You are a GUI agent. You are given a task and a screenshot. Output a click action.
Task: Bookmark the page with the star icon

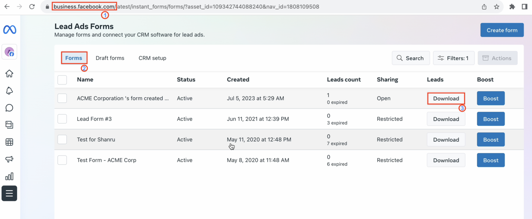(497, 7)
